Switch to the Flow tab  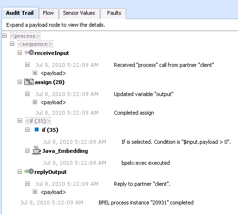click(x=49, y=13)
